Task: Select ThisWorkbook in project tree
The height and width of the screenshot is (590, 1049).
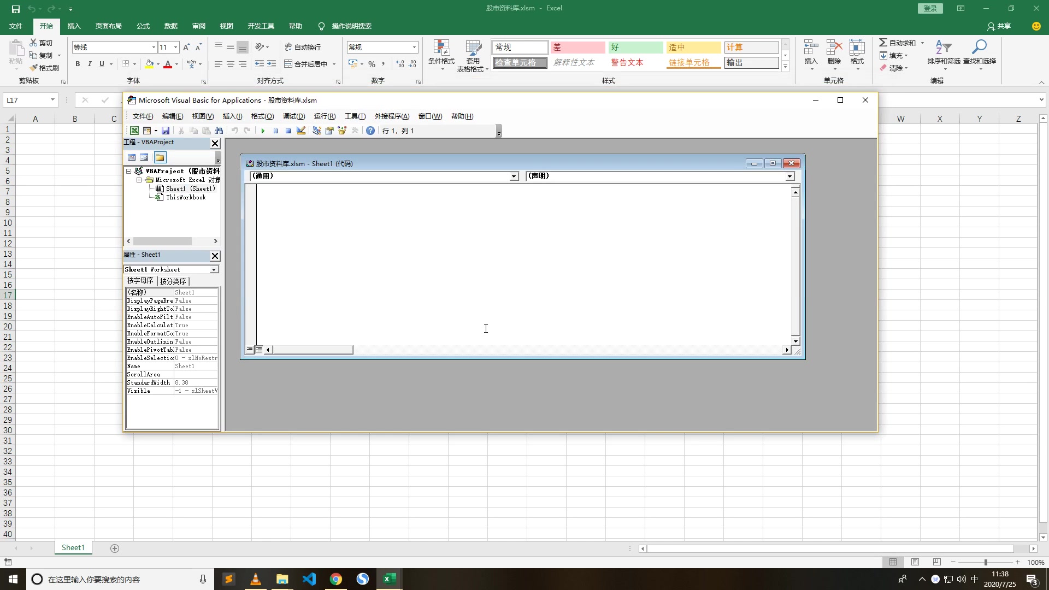Action: 186,197
